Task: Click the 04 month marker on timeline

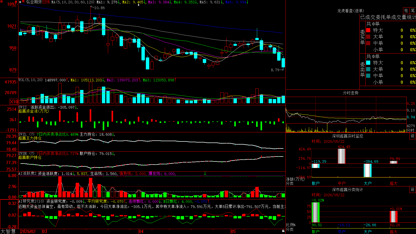Action: (x=141, y=231)
